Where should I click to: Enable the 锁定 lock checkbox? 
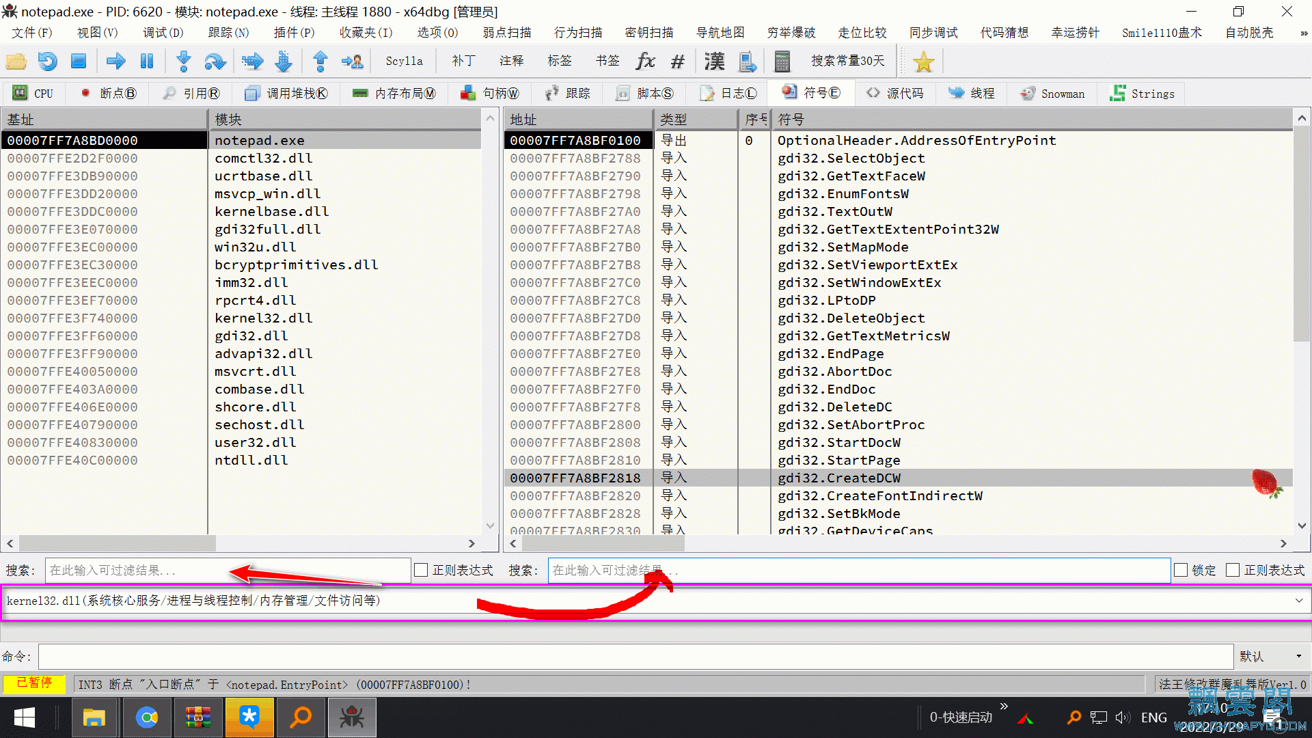coord(1181,570)
